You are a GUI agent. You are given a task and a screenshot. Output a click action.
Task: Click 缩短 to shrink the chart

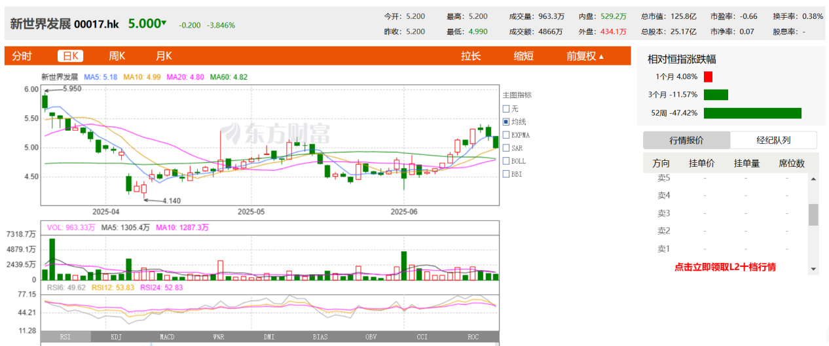(x=523, y=56)
